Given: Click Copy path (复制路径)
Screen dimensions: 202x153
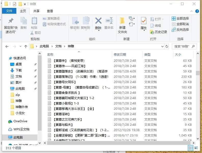Looking at the screenshot, I should tap(51, 19).
